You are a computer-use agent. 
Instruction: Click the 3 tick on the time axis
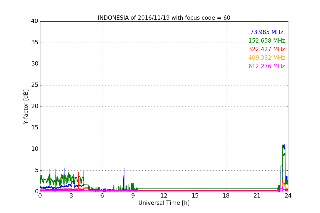pyautogui.click(x=71, y=196)
